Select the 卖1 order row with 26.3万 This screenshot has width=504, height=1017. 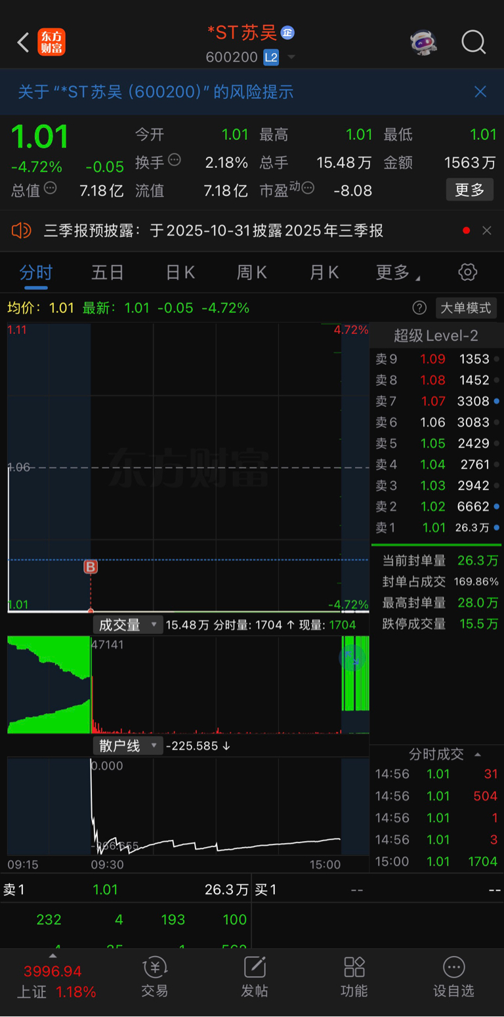point(436,527)
